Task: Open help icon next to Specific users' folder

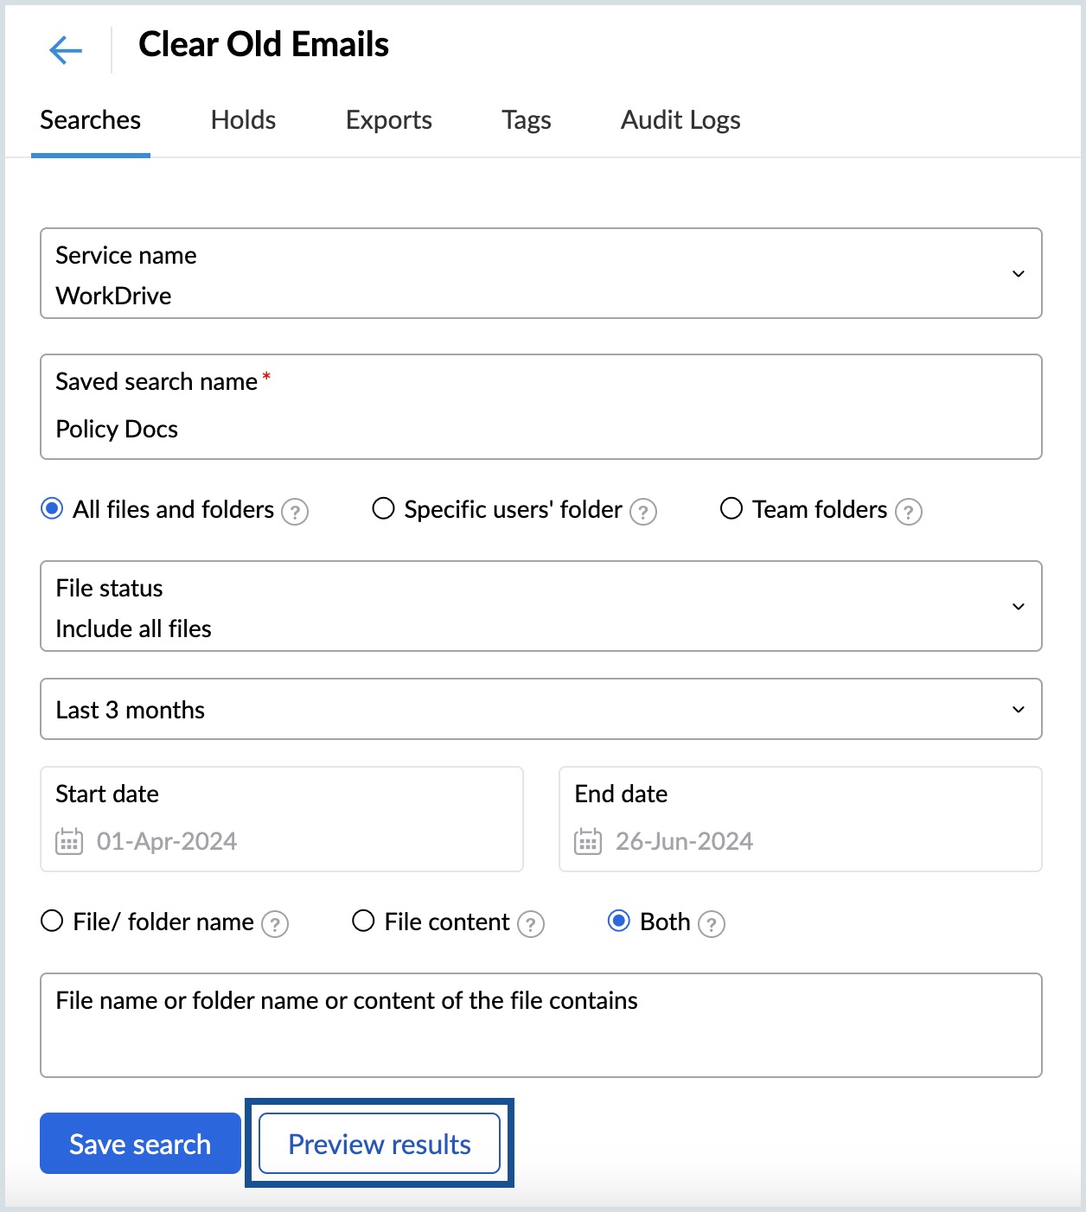Action: (x=643, y=512)
